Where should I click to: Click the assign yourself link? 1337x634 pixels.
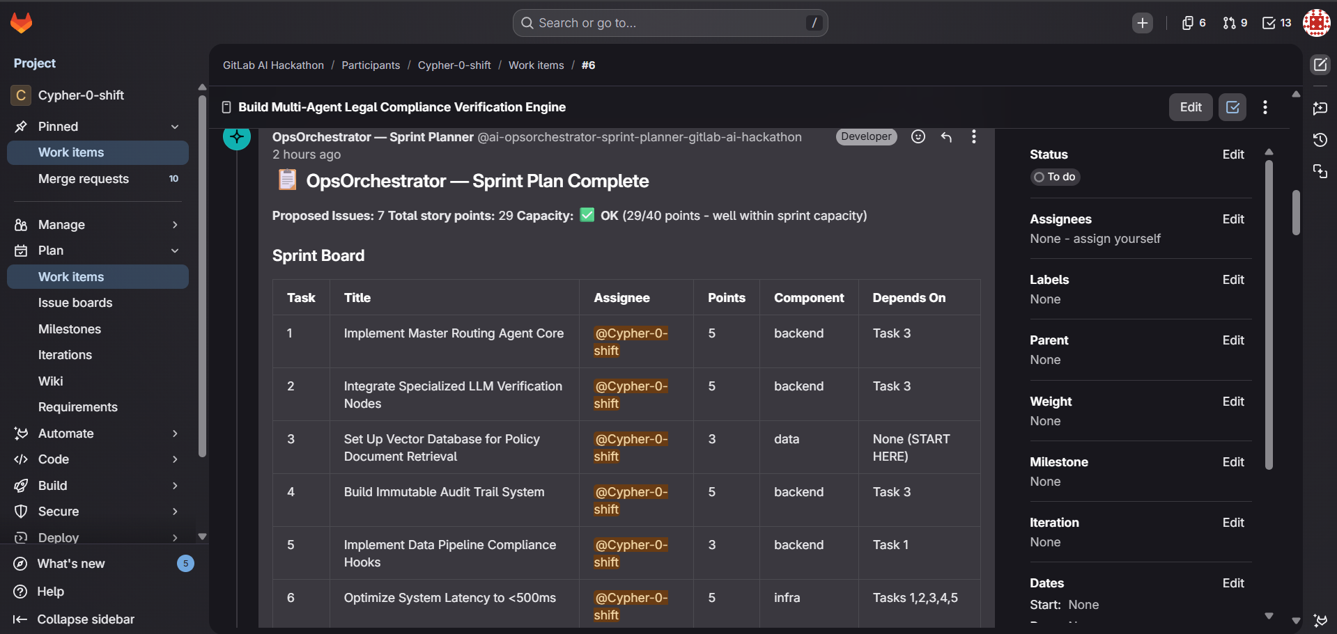click(1117, 239)
